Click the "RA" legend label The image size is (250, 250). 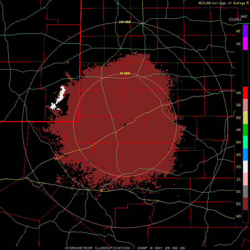[x=238, y=142]
